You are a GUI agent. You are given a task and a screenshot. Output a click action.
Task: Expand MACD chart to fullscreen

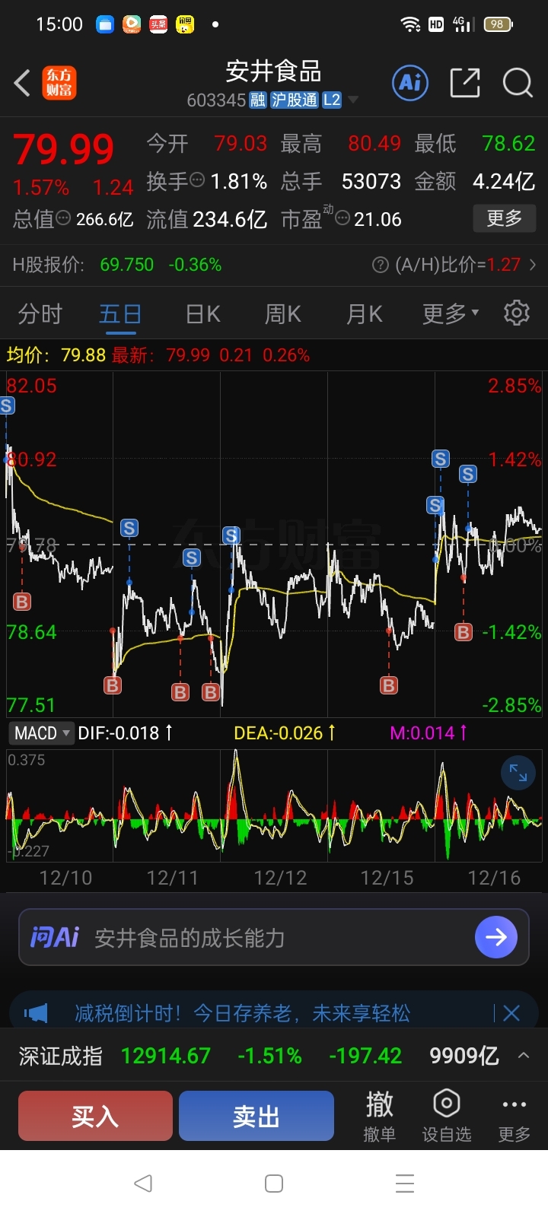tap(518, 773)
